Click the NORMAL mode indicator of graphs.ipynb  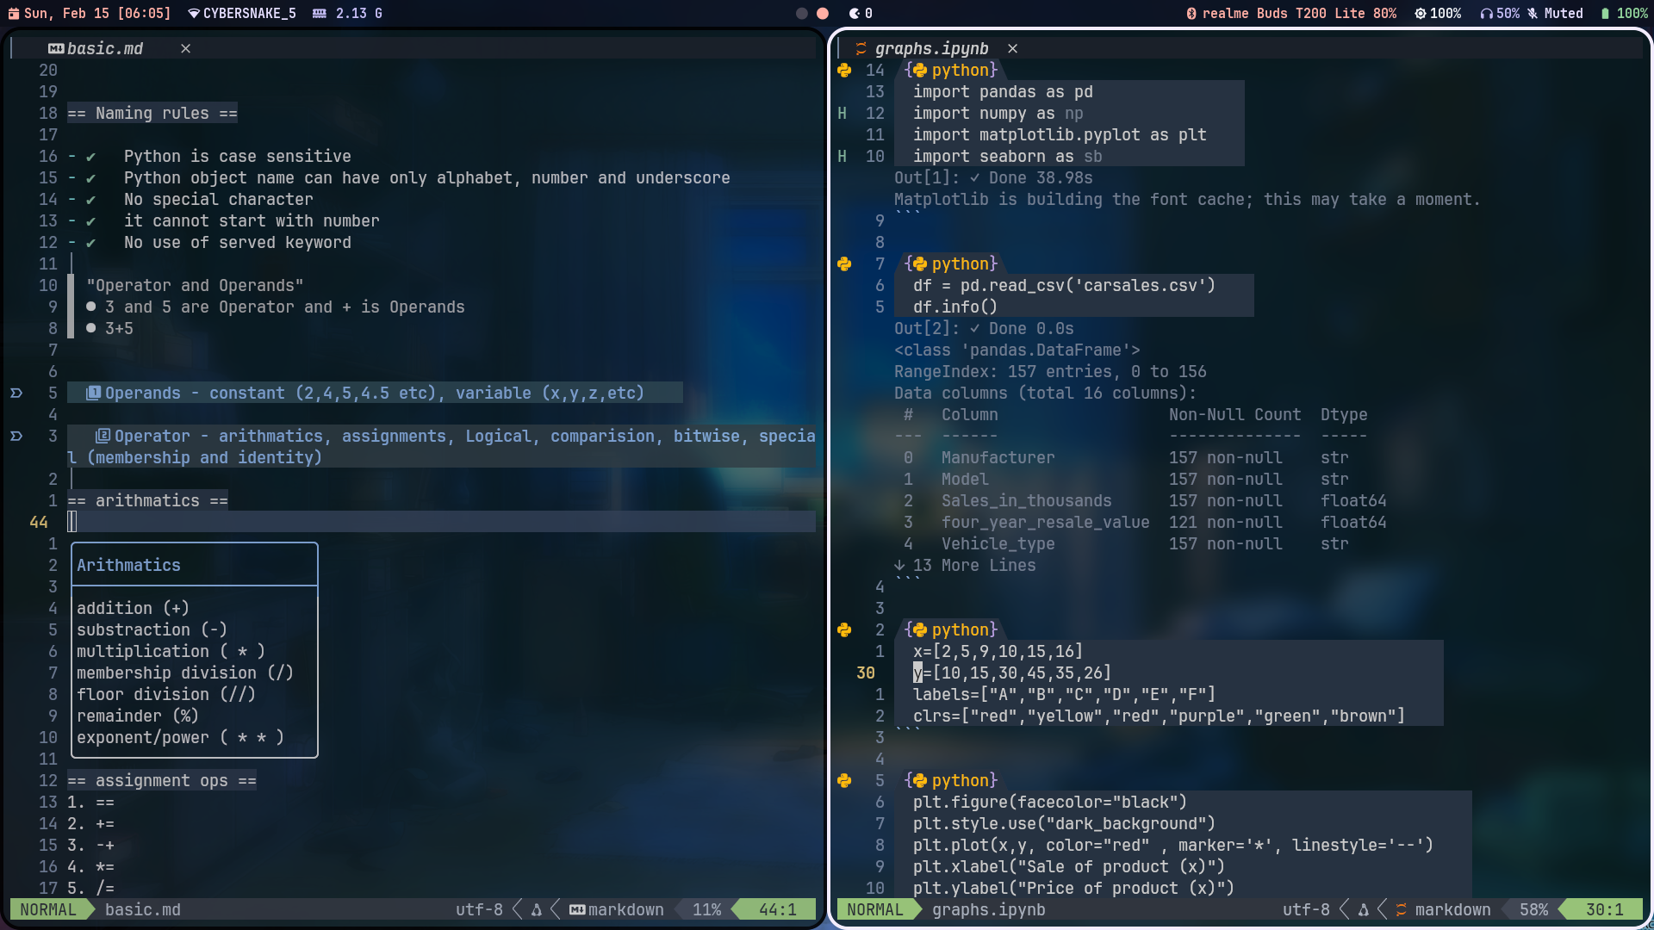click(x=877, y=909)
